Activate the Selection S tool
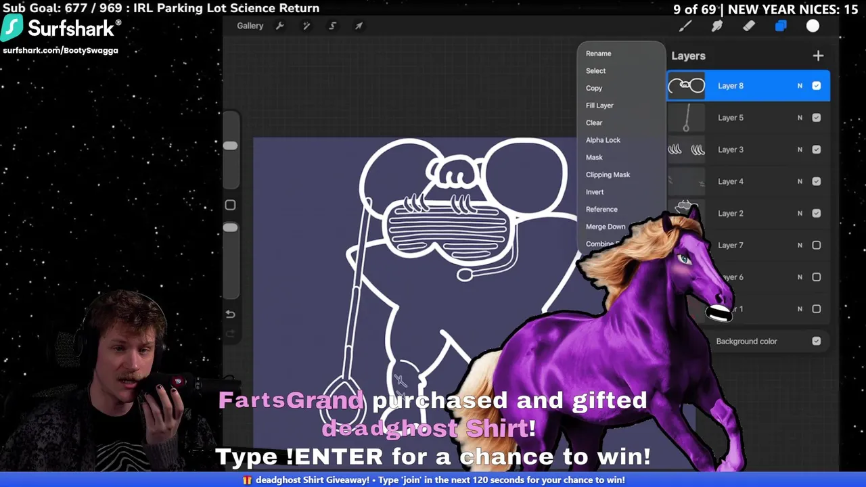This screenshot has height=487, width=866. (x=332, y=26)
